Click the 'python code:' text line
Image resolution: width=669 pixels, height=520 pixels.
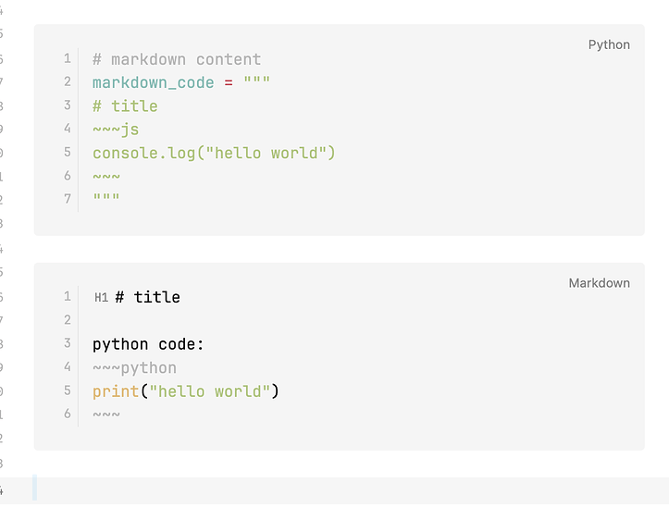pyautogui.click(x=148, y=344)
